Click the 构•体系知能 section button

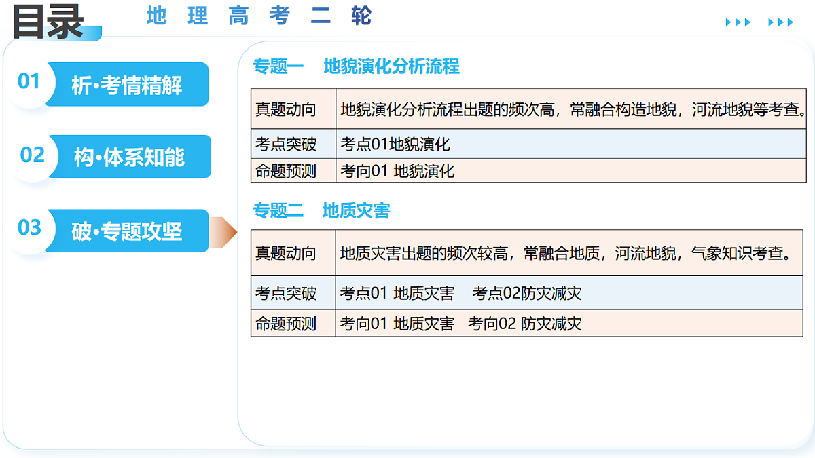tap(129, 157)
